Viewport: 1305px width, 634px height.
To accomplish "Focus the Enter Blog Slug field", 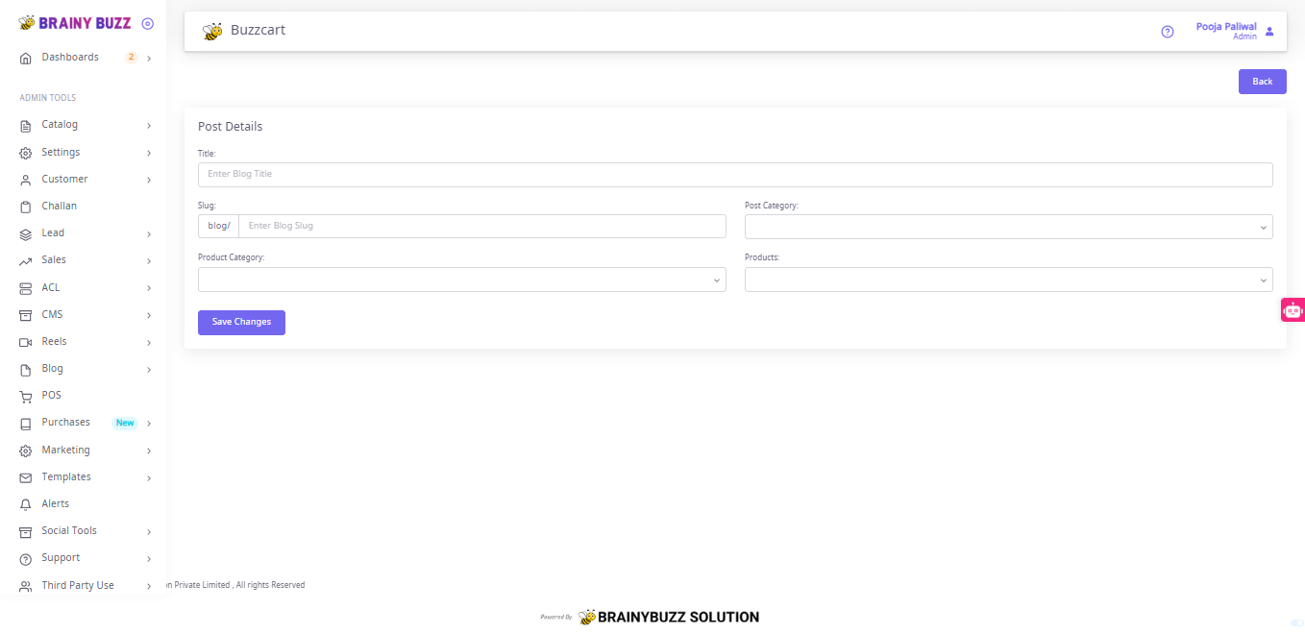I will [x=481, y=227].
